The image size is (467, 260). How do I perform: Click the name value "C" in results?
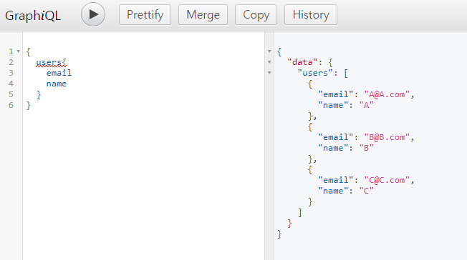point(366,191)
